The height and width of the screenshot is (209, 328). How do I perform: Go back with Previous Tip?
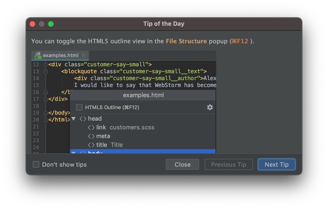228,165
